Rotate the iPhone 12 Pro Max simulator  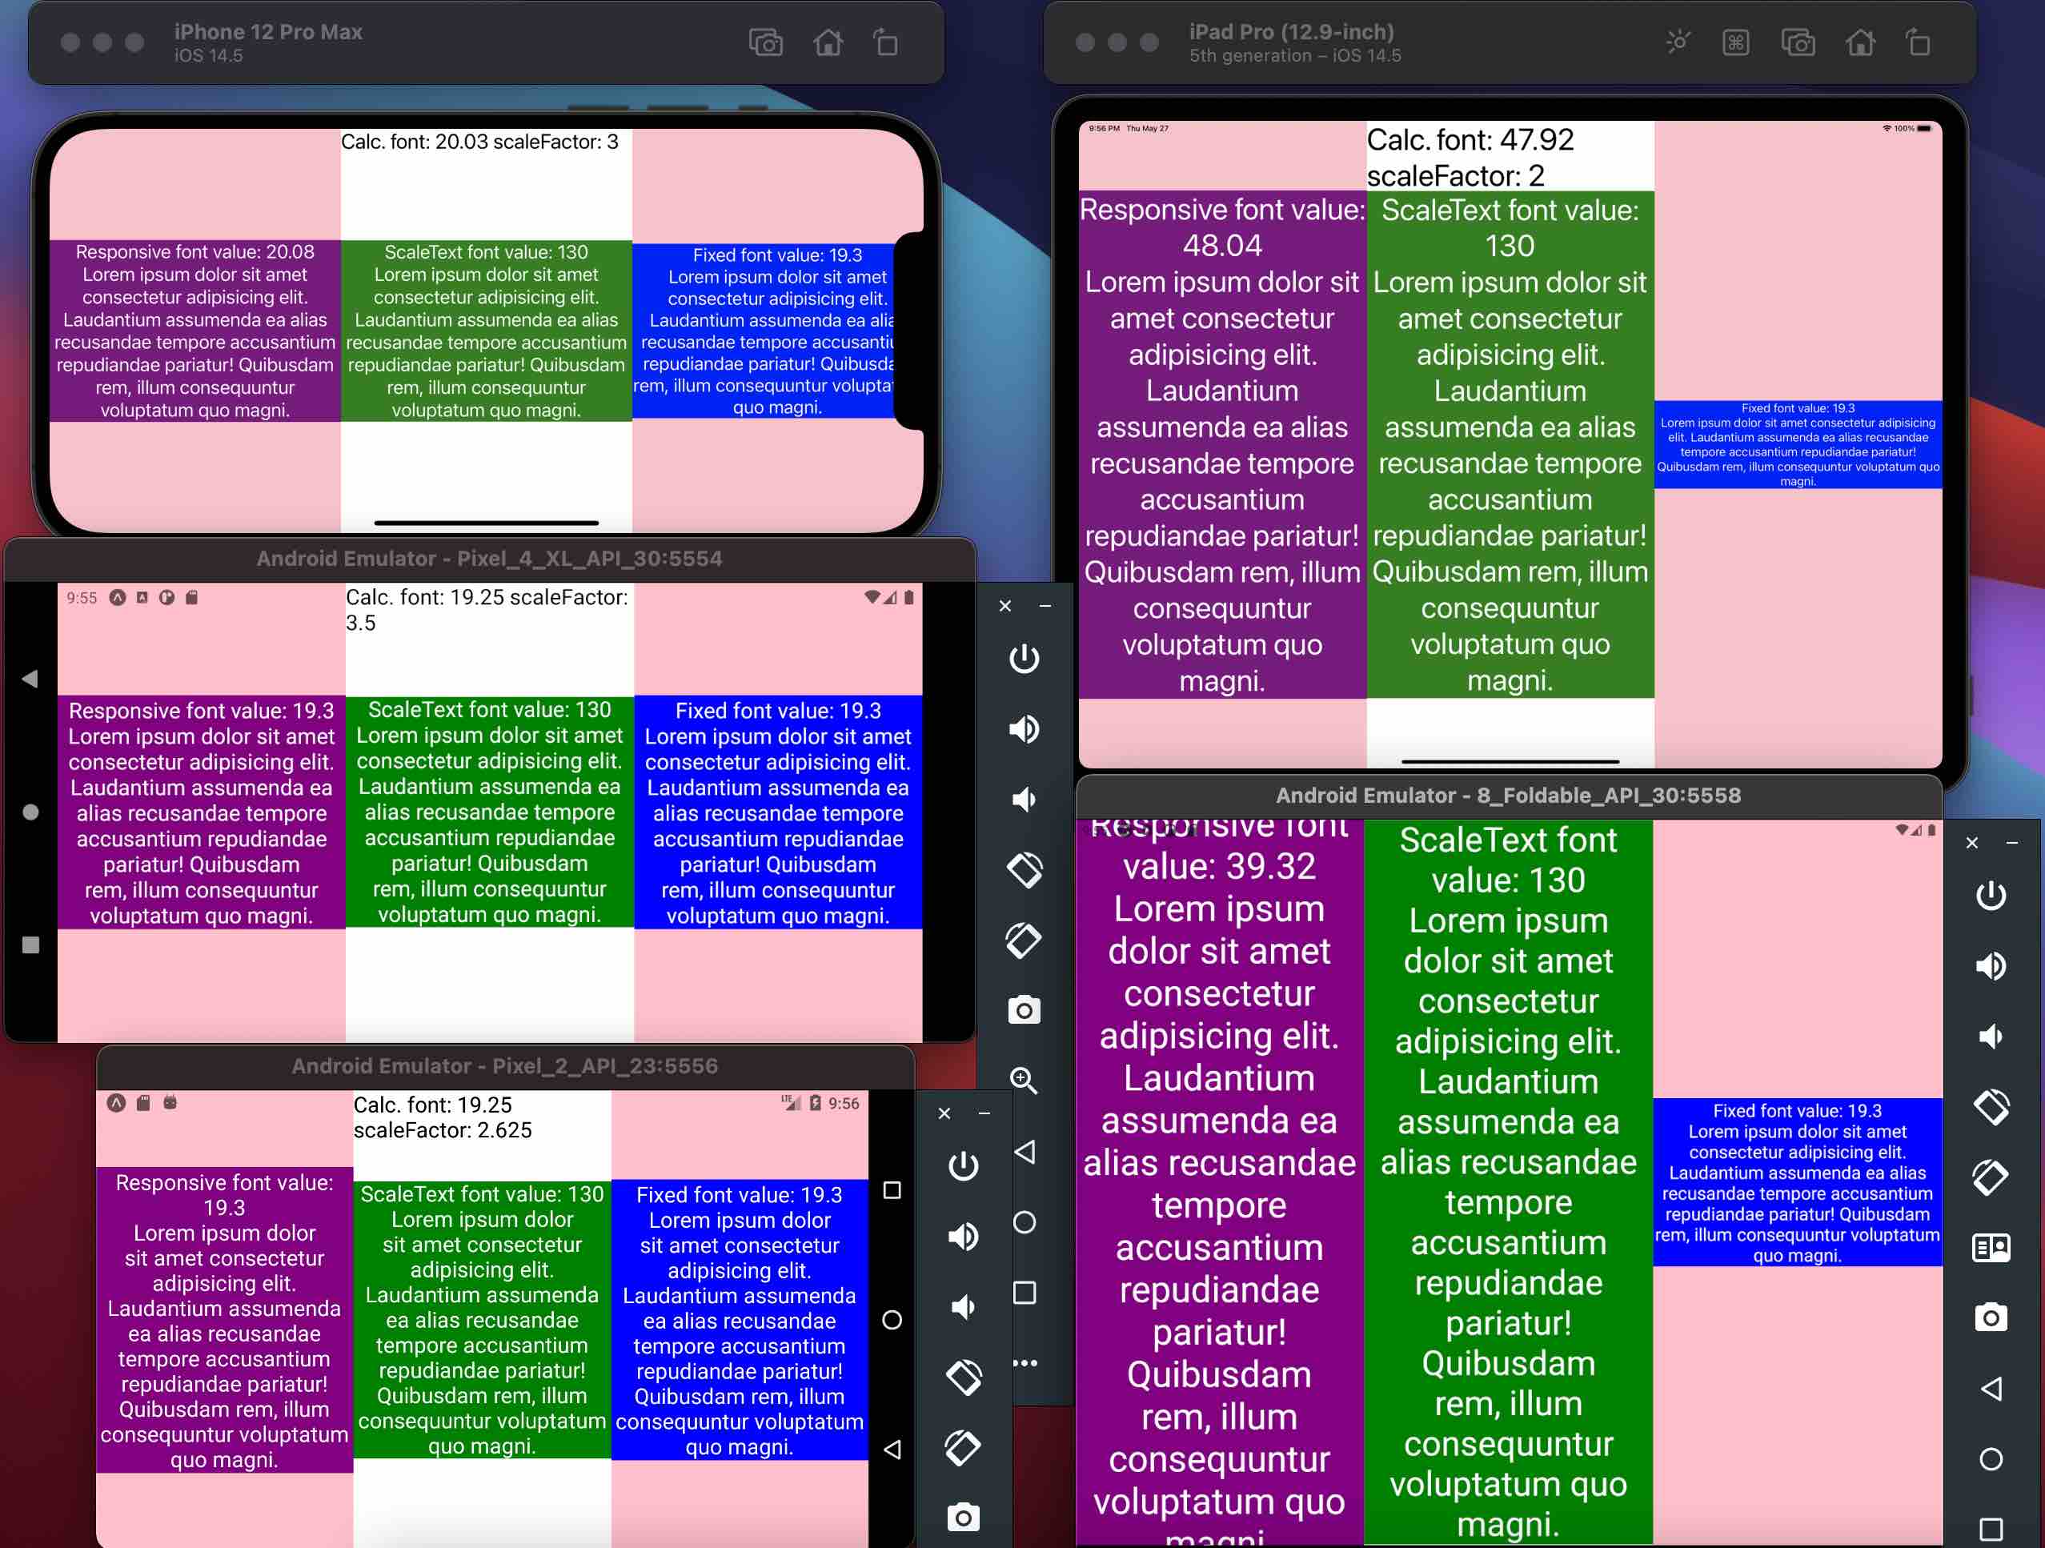(x=886, y=42)
